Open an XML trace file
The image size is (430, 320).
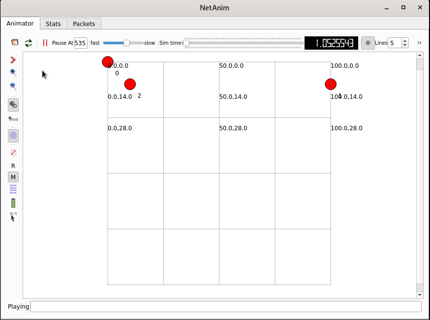tap(15, 42)
